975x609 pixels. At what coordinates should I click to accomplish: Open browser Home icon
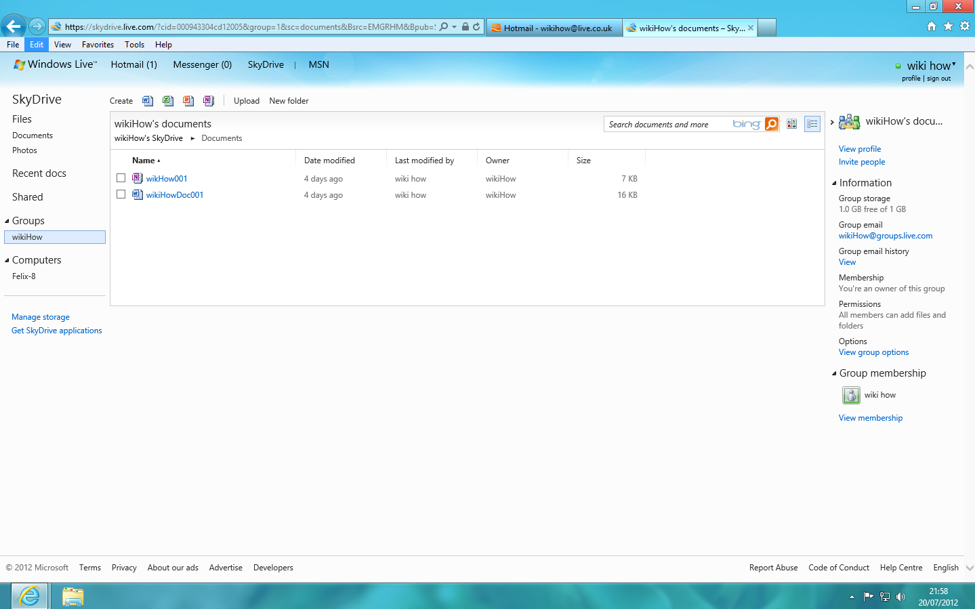[932, 26]
